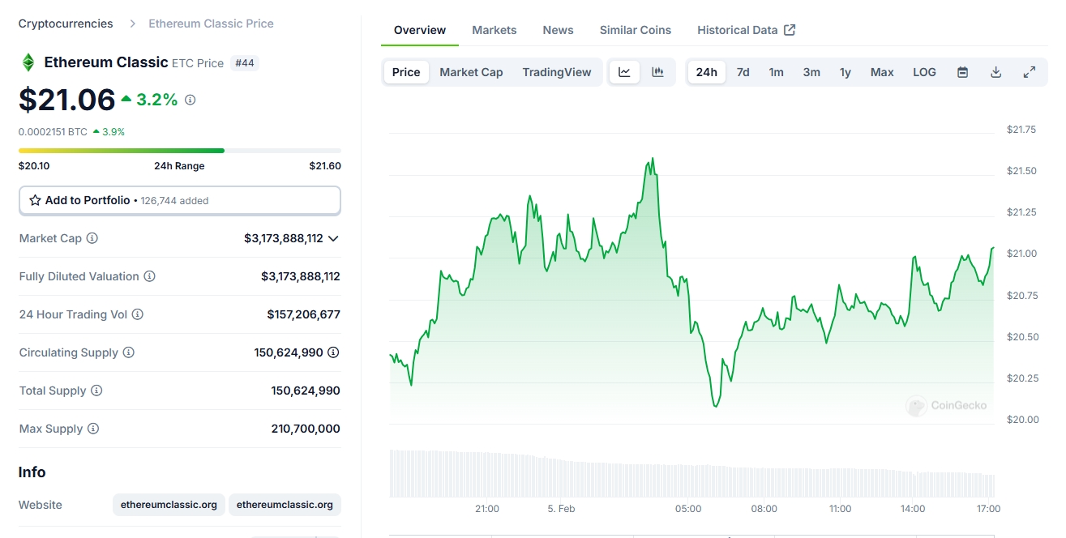Set chart range to Max
This screenshot has width=1066, height=538.
(882, 72)
